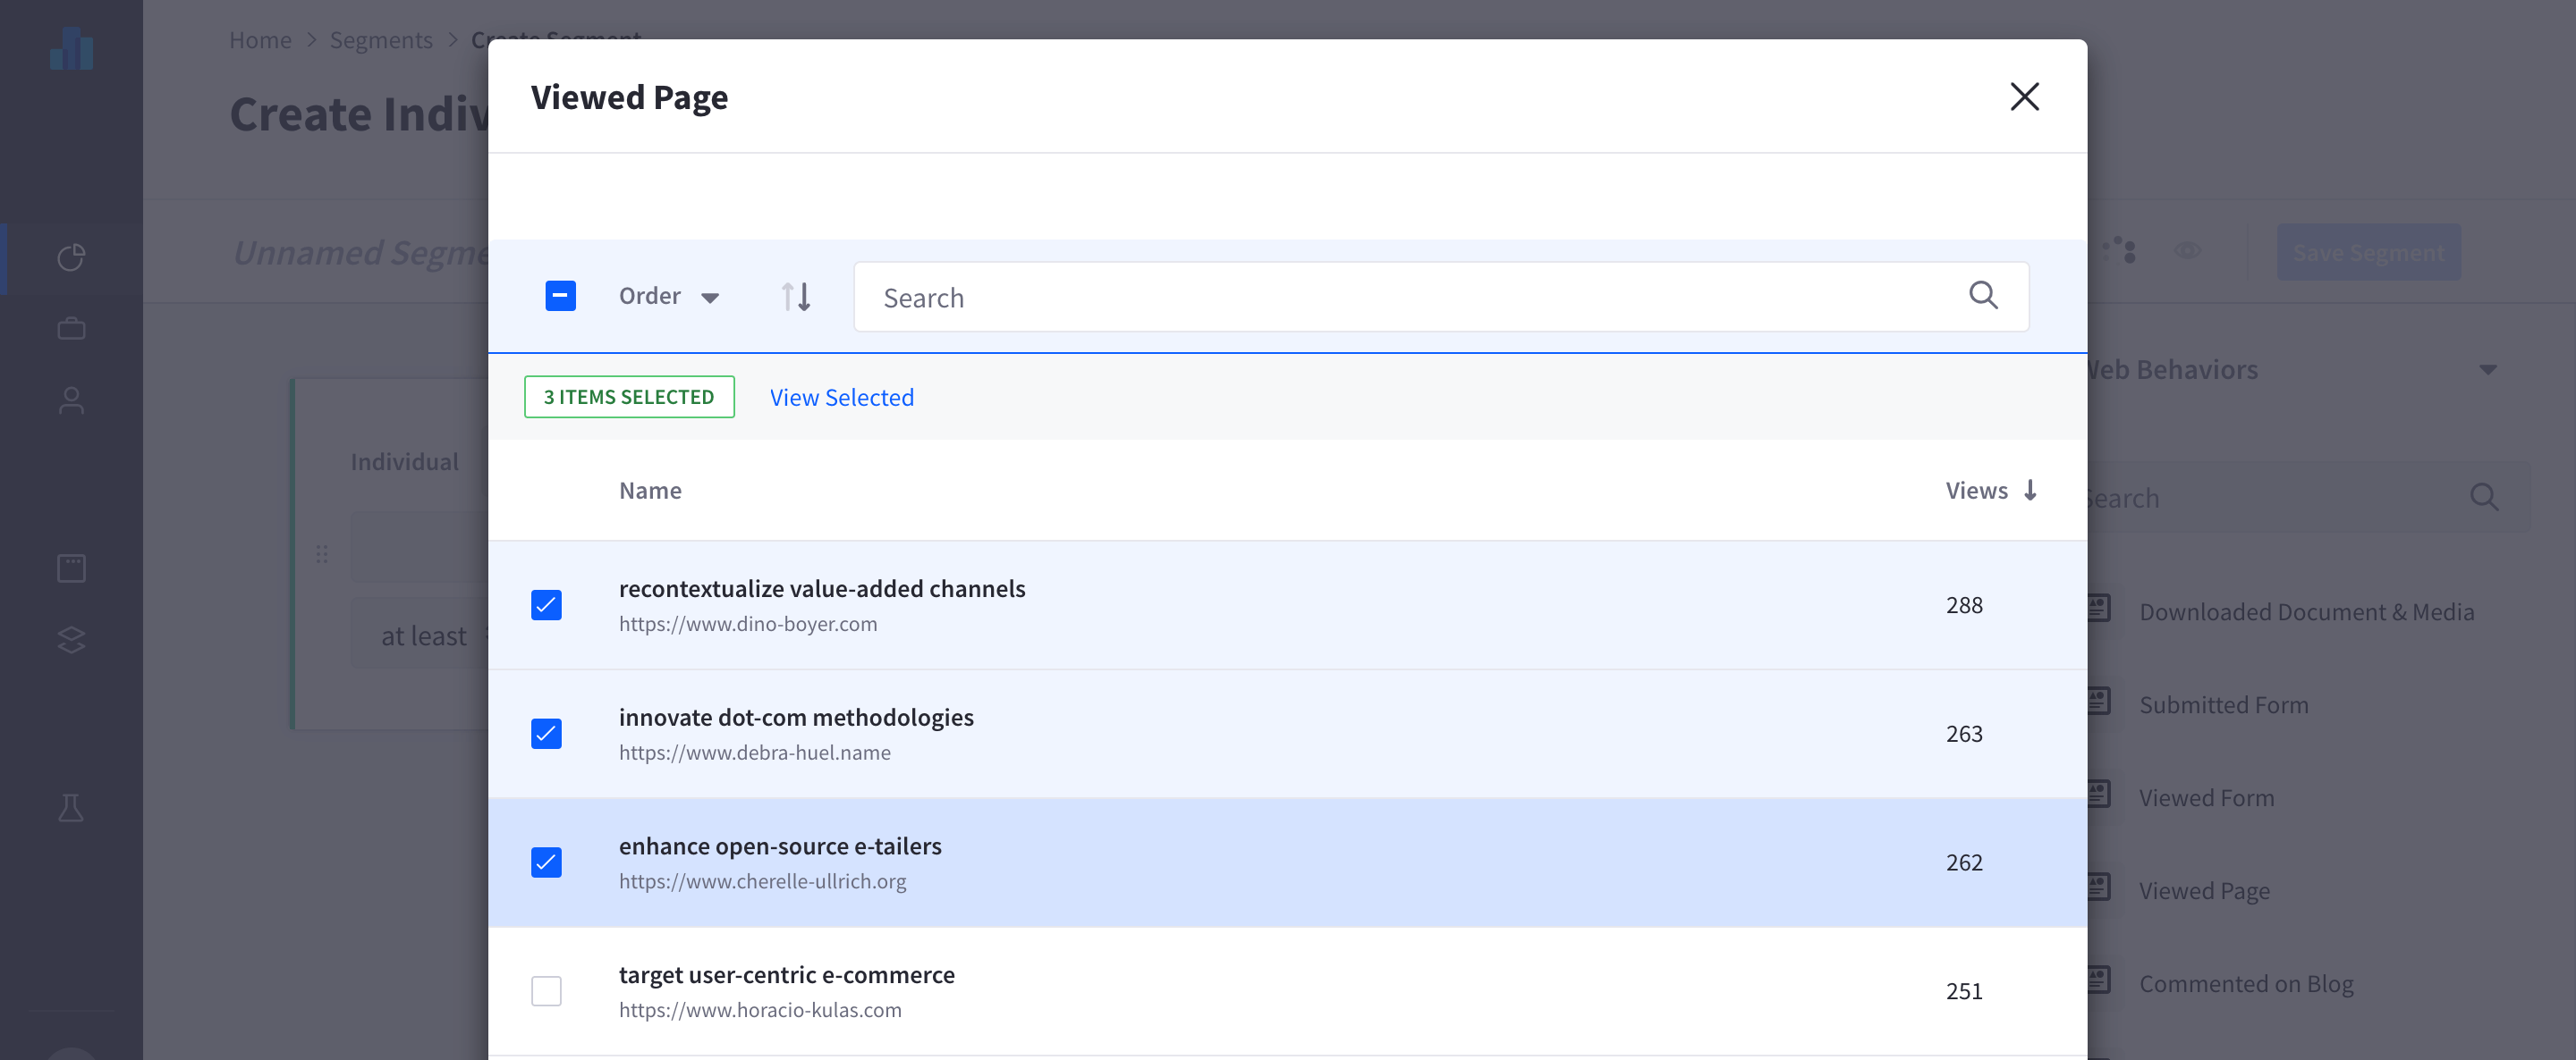Collapse the Web Behaviors dropdown arrow
Viewport: 2576px width, 1060px height.
coord(2488,370)
